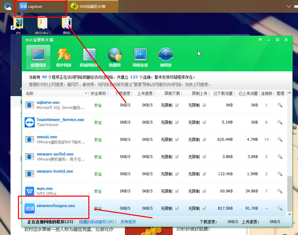Open vmware-authd.exe name link
Screen dimensions: 298x235
pyautogui.click(x=55, y=154)
